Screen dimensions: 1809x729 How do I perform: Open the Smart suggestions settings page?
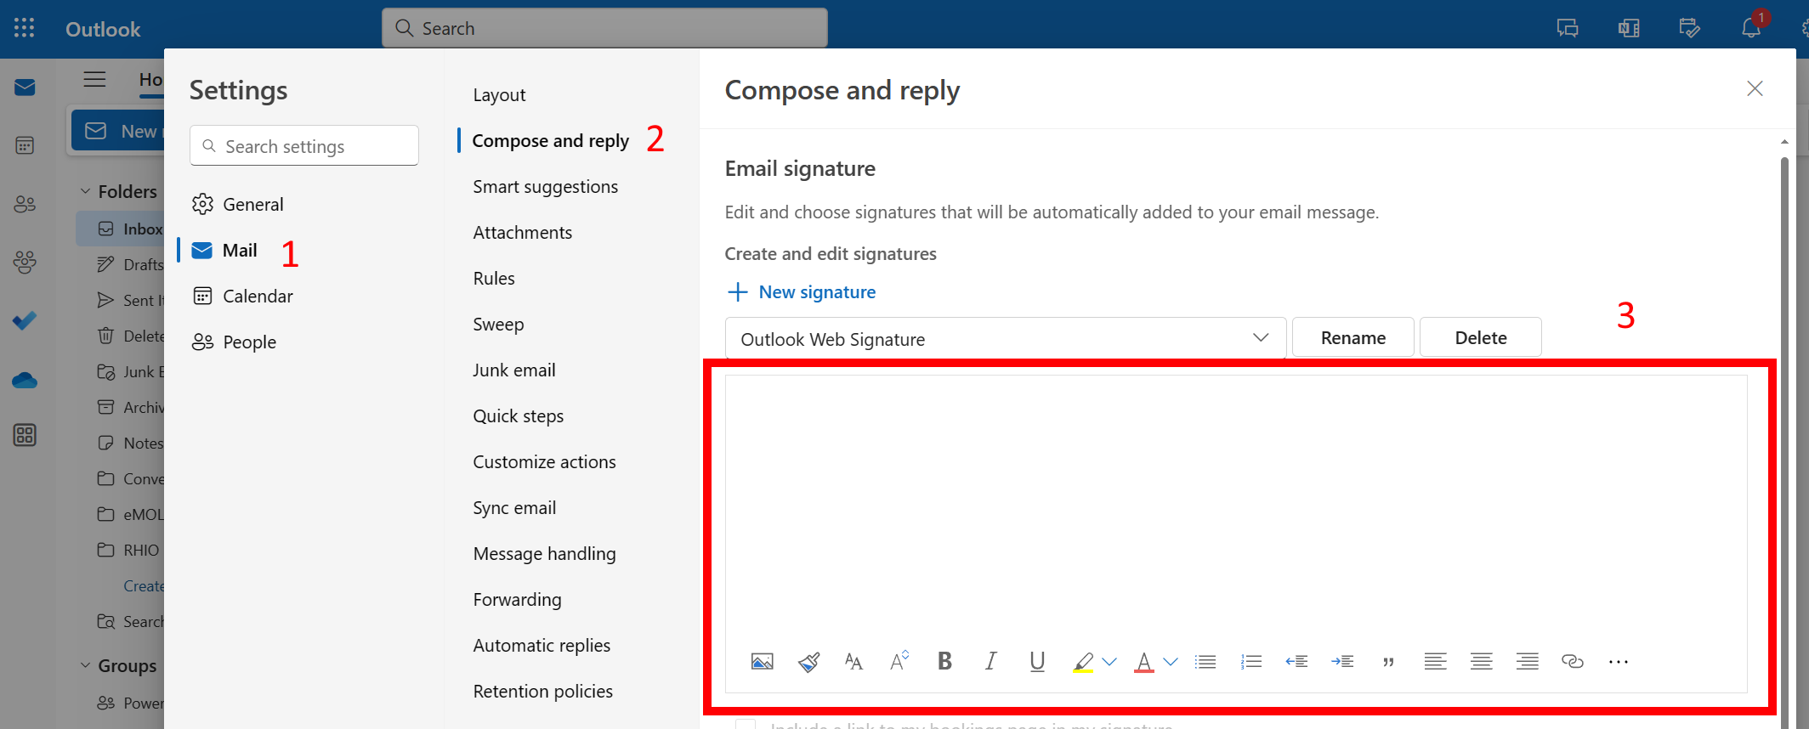(545, 187)
